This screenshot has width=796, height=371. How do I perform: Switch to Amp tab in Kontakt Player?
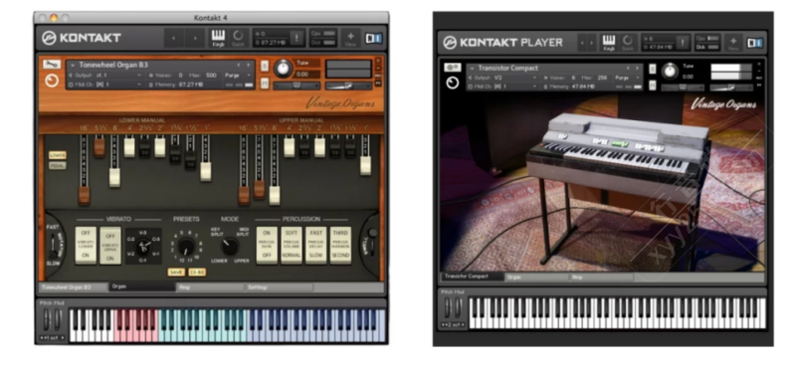[602, 278]
